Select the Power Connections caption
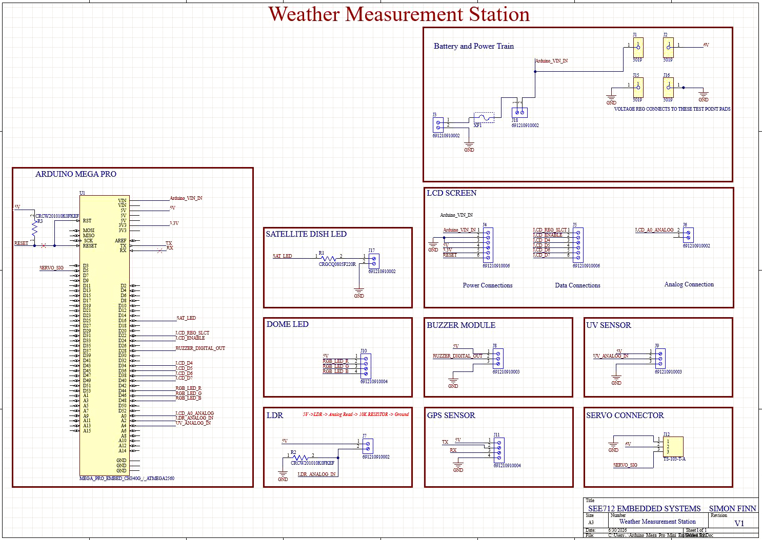 pos(488,285)
